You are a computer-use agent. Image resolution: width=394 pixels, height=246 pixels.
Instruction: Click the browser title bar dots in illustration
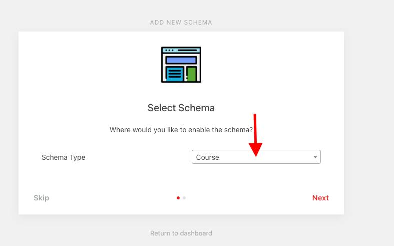tap(169, 50)
